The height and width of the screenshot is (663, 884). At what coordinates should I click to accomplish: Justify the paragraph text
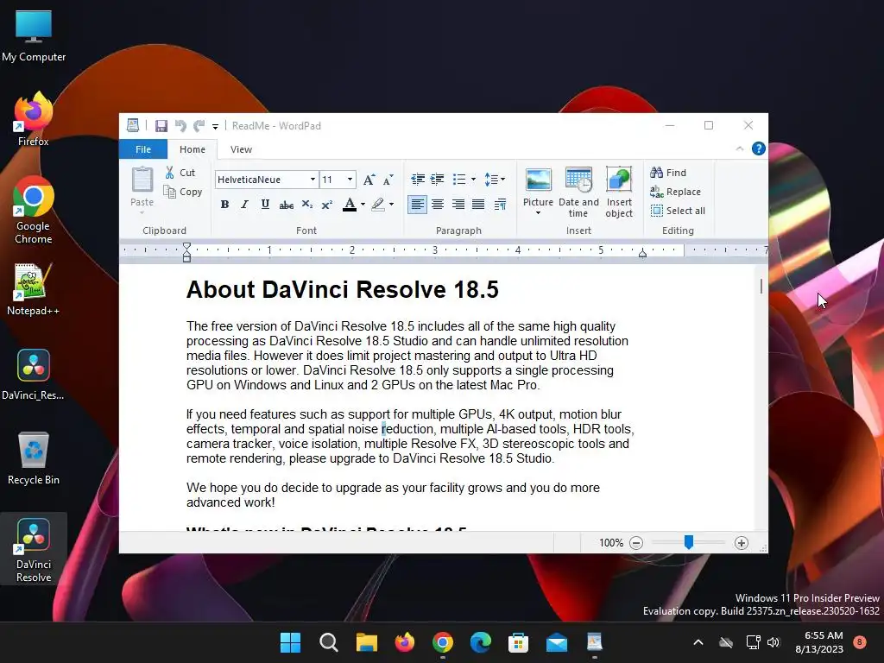(478, 204)
